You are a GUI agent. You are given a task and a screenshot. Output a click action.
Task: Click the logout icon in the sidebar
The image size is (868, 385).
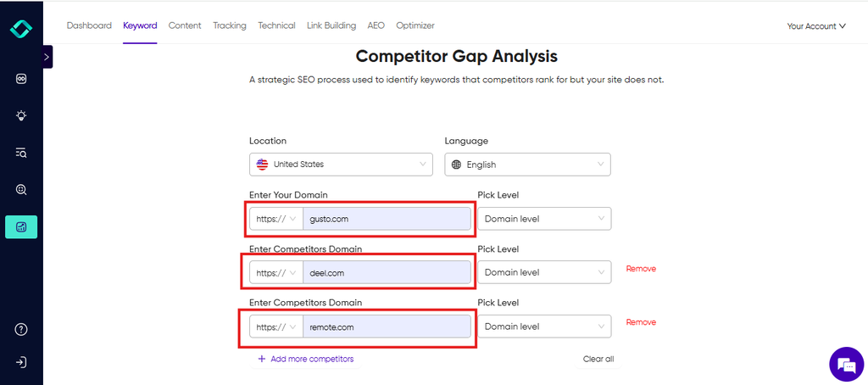coord(21,362)
